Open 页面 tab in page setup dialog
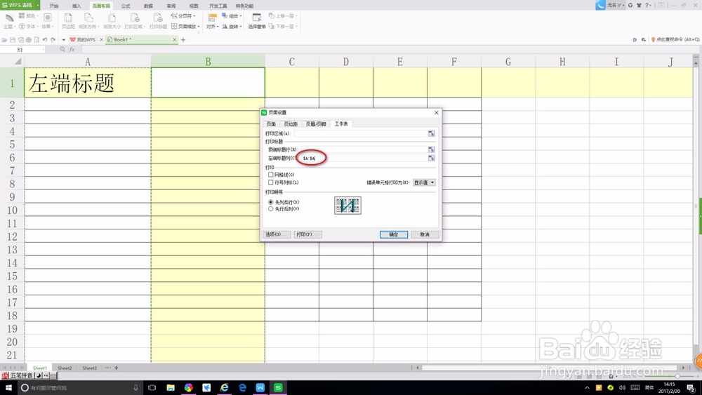Screen dimensions: 702x395 271,124
